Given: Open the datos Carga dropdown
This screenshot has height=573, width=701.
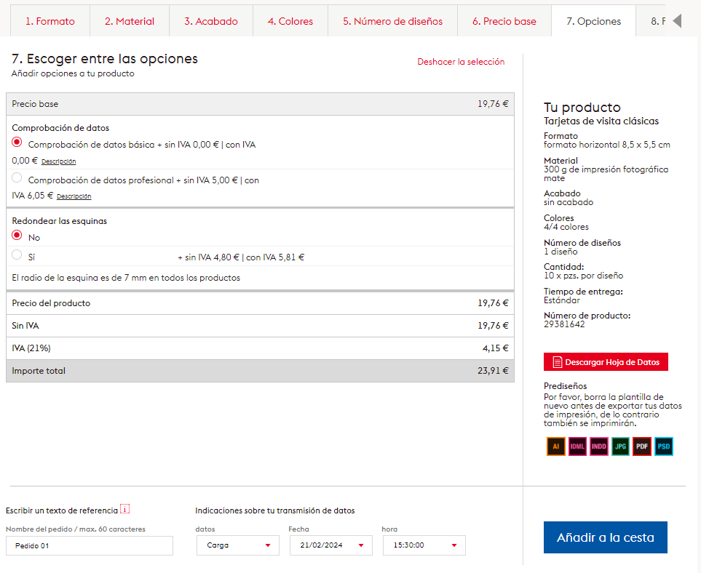Looking at the screenshot, I should click(237, 545).
